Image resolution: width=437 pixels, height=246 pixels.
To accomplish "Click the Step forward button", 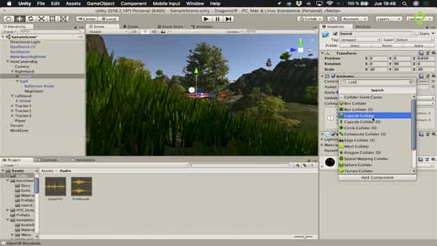I will point(228,19).
